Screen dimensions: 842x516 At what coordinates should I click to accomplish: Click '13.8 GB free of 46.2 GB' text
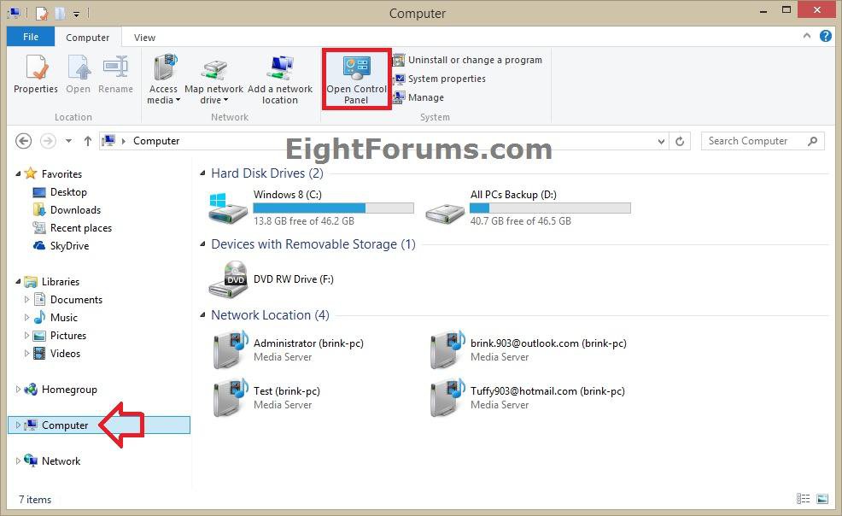point(304,220)
